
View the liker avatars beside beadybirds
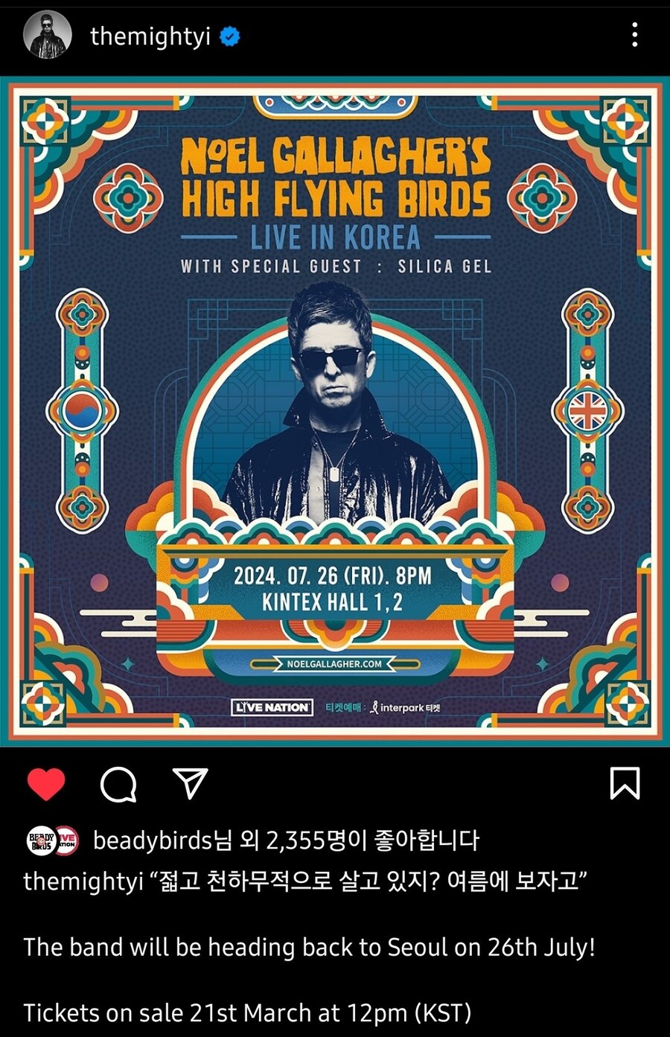[52, 840]
